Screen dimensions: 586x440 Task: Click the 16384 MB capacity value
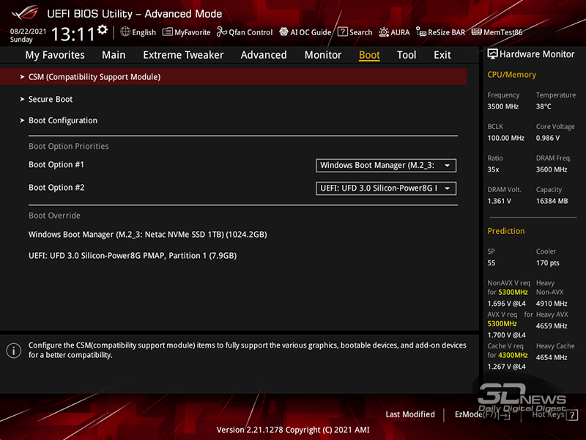pos(552,201)
